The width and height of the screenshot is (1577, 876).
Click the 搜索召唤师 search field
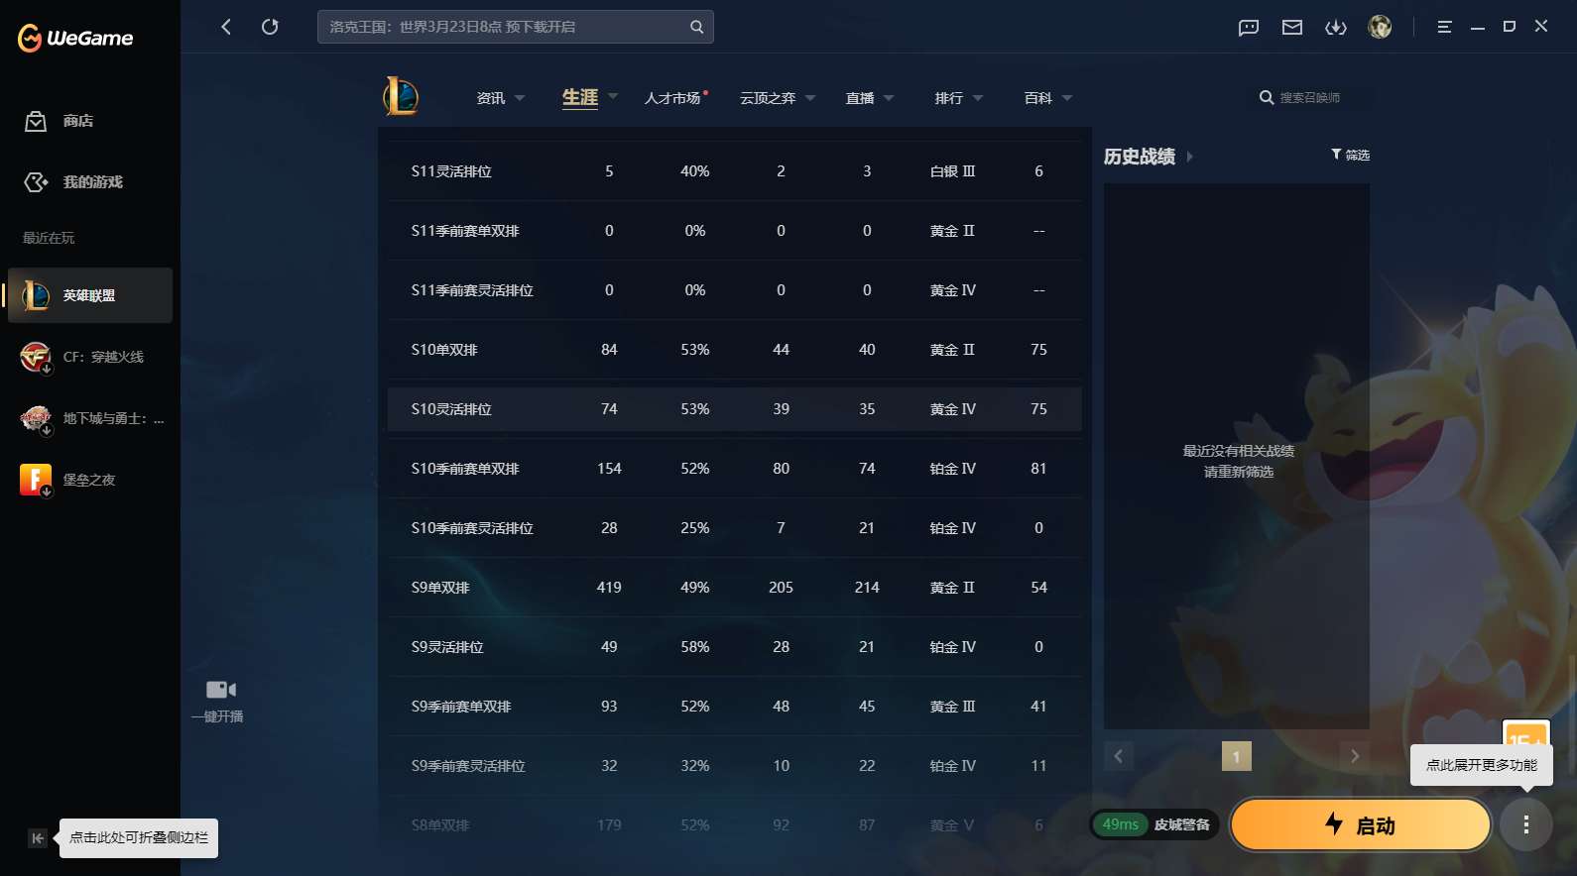[1311, 97]
